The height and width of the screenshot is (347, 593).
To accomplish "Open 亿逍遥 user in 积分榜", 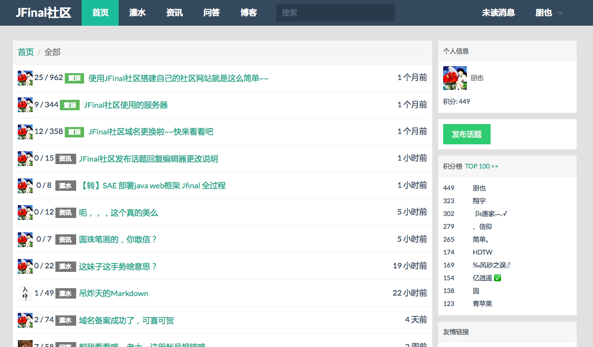I will coord(487,278).
